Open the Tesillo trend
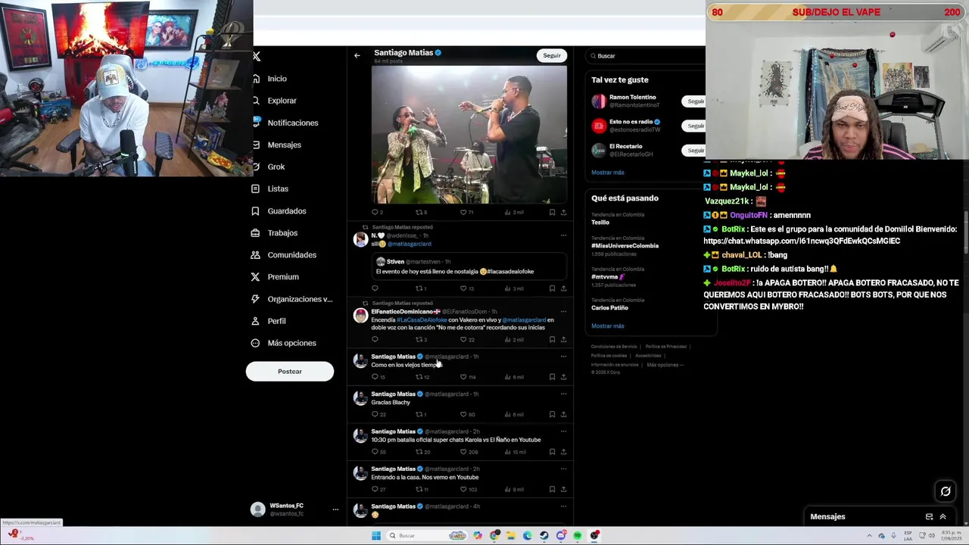Screen dimensions: 969x545 click(x=600, y=223)
